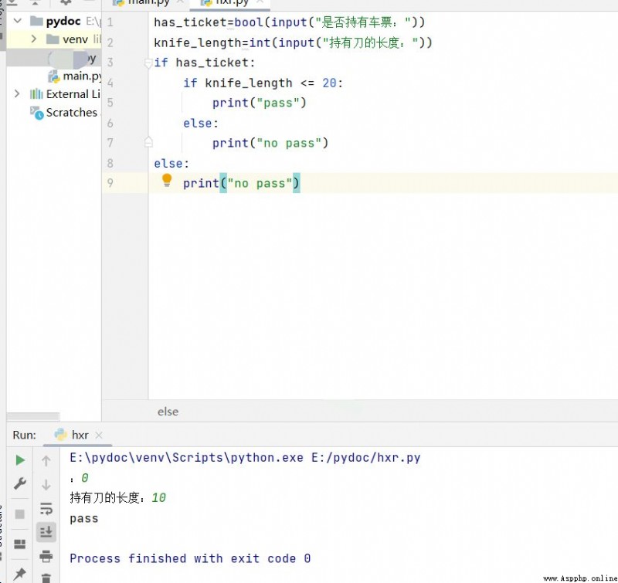The width and height of the screenshot is (618, 583).
Task: Switch to the main.py editor tab
Action: click(148, 3)
